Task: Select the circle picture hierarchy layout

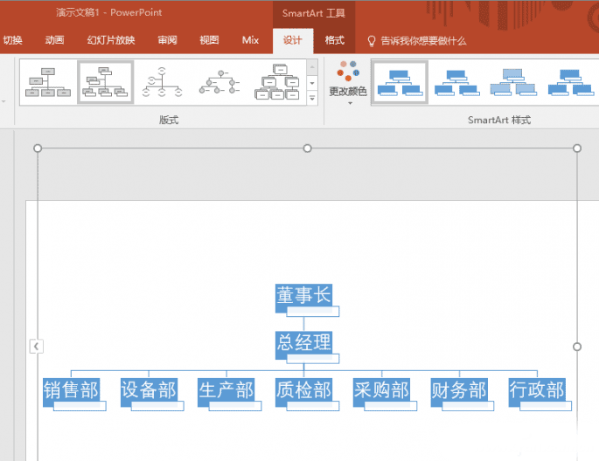Action: (x=219, y=82)
